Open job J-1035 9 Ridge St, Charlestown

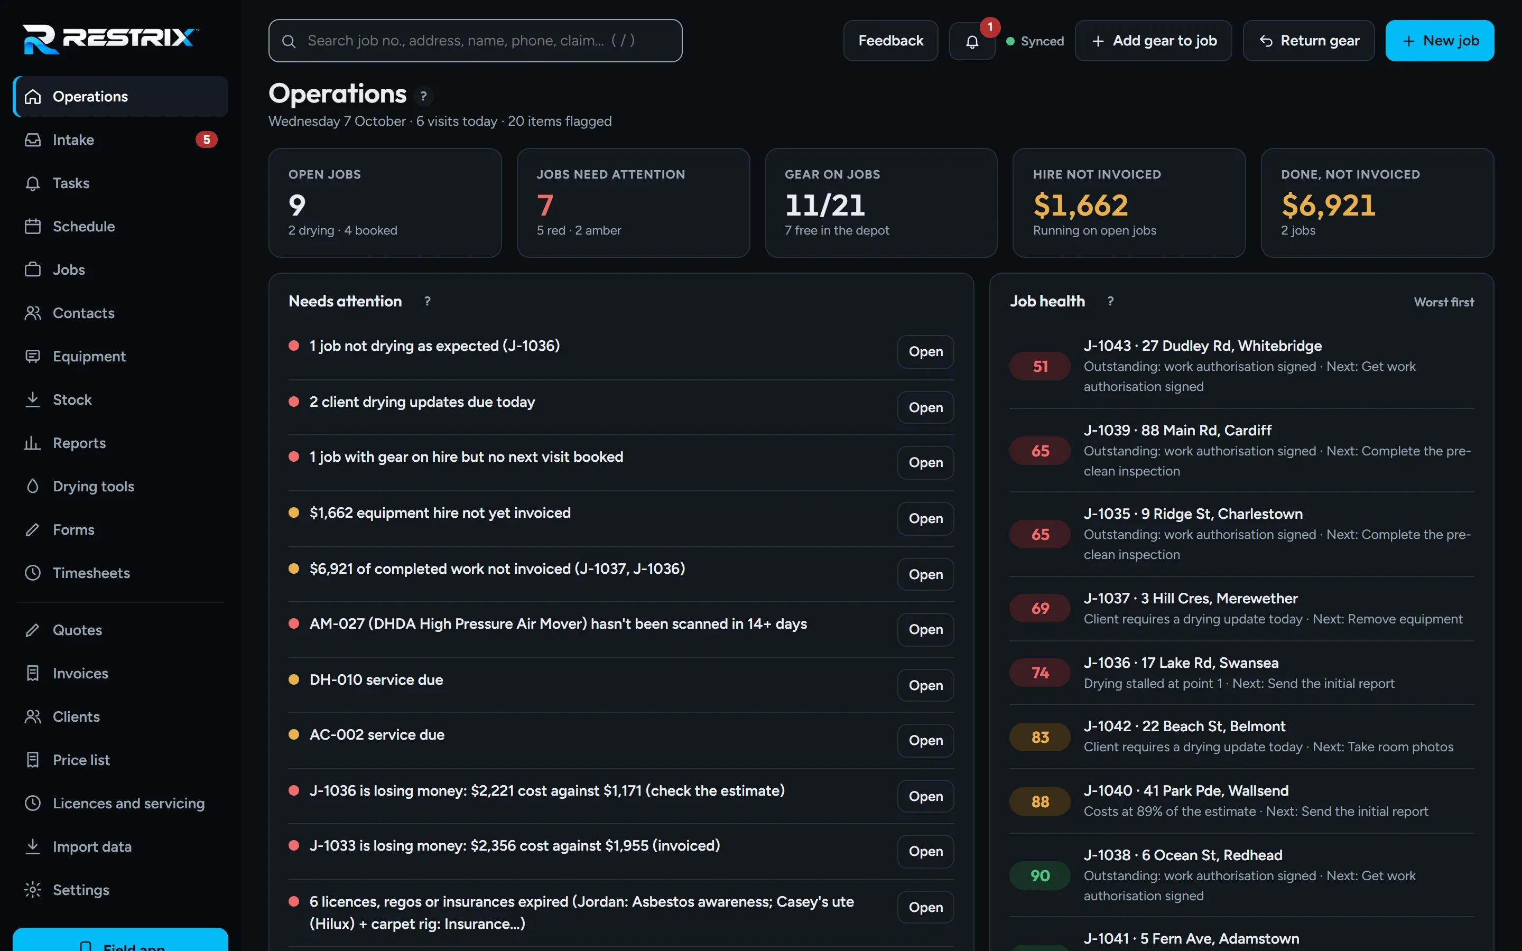[x=1241, y=534]
